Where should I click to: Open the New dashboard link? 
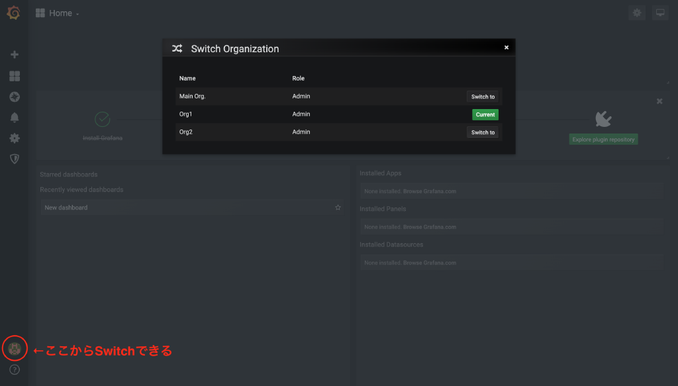pyautogui.click(x=66, y=208)
